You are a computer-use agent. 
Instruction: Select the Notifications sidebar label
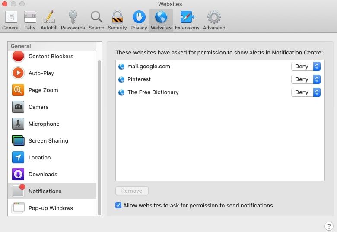click(x=45, y=191)
